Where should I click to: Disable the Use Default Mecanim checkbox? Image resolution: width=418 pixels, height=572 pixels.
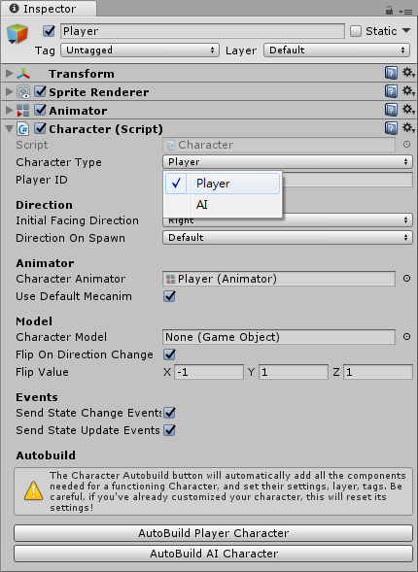pyautogui.click(x=169, y=296)
